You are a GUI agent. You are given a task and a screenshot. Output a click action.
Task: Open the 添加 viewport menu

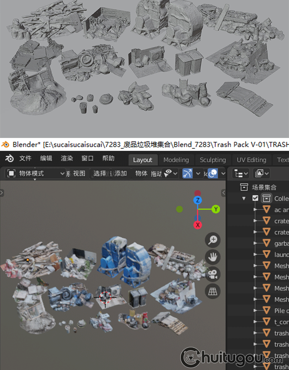click(x=121, y=174)
